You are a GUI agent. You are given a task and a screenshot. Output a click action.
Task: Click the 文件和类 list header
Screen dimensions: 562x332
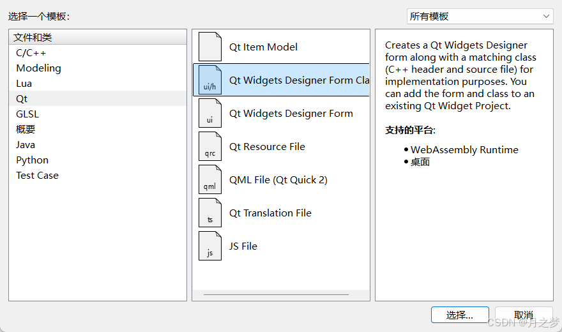[x=98, y=37]
